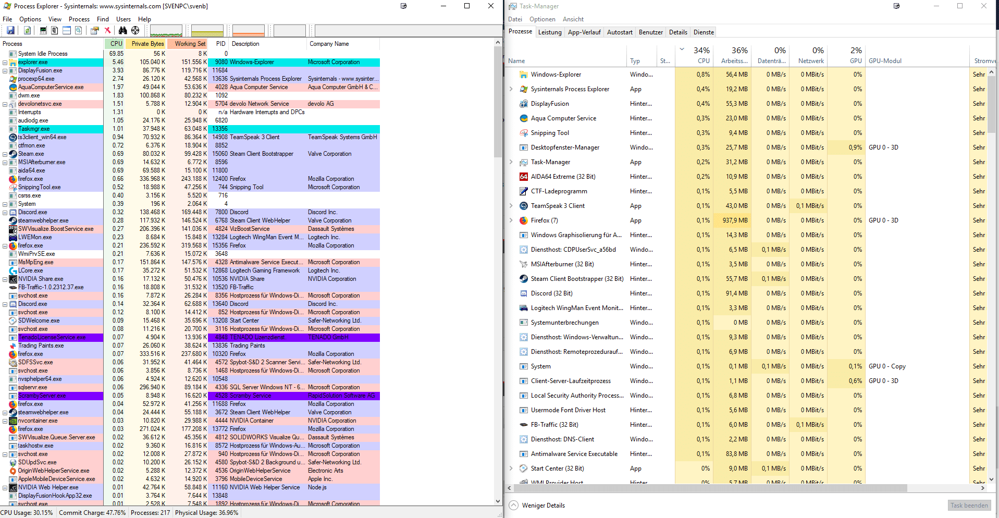Click the AquaComputerService.exe icon
The width and height of the screenshot is (999, 518).
(x=13, y=87)
